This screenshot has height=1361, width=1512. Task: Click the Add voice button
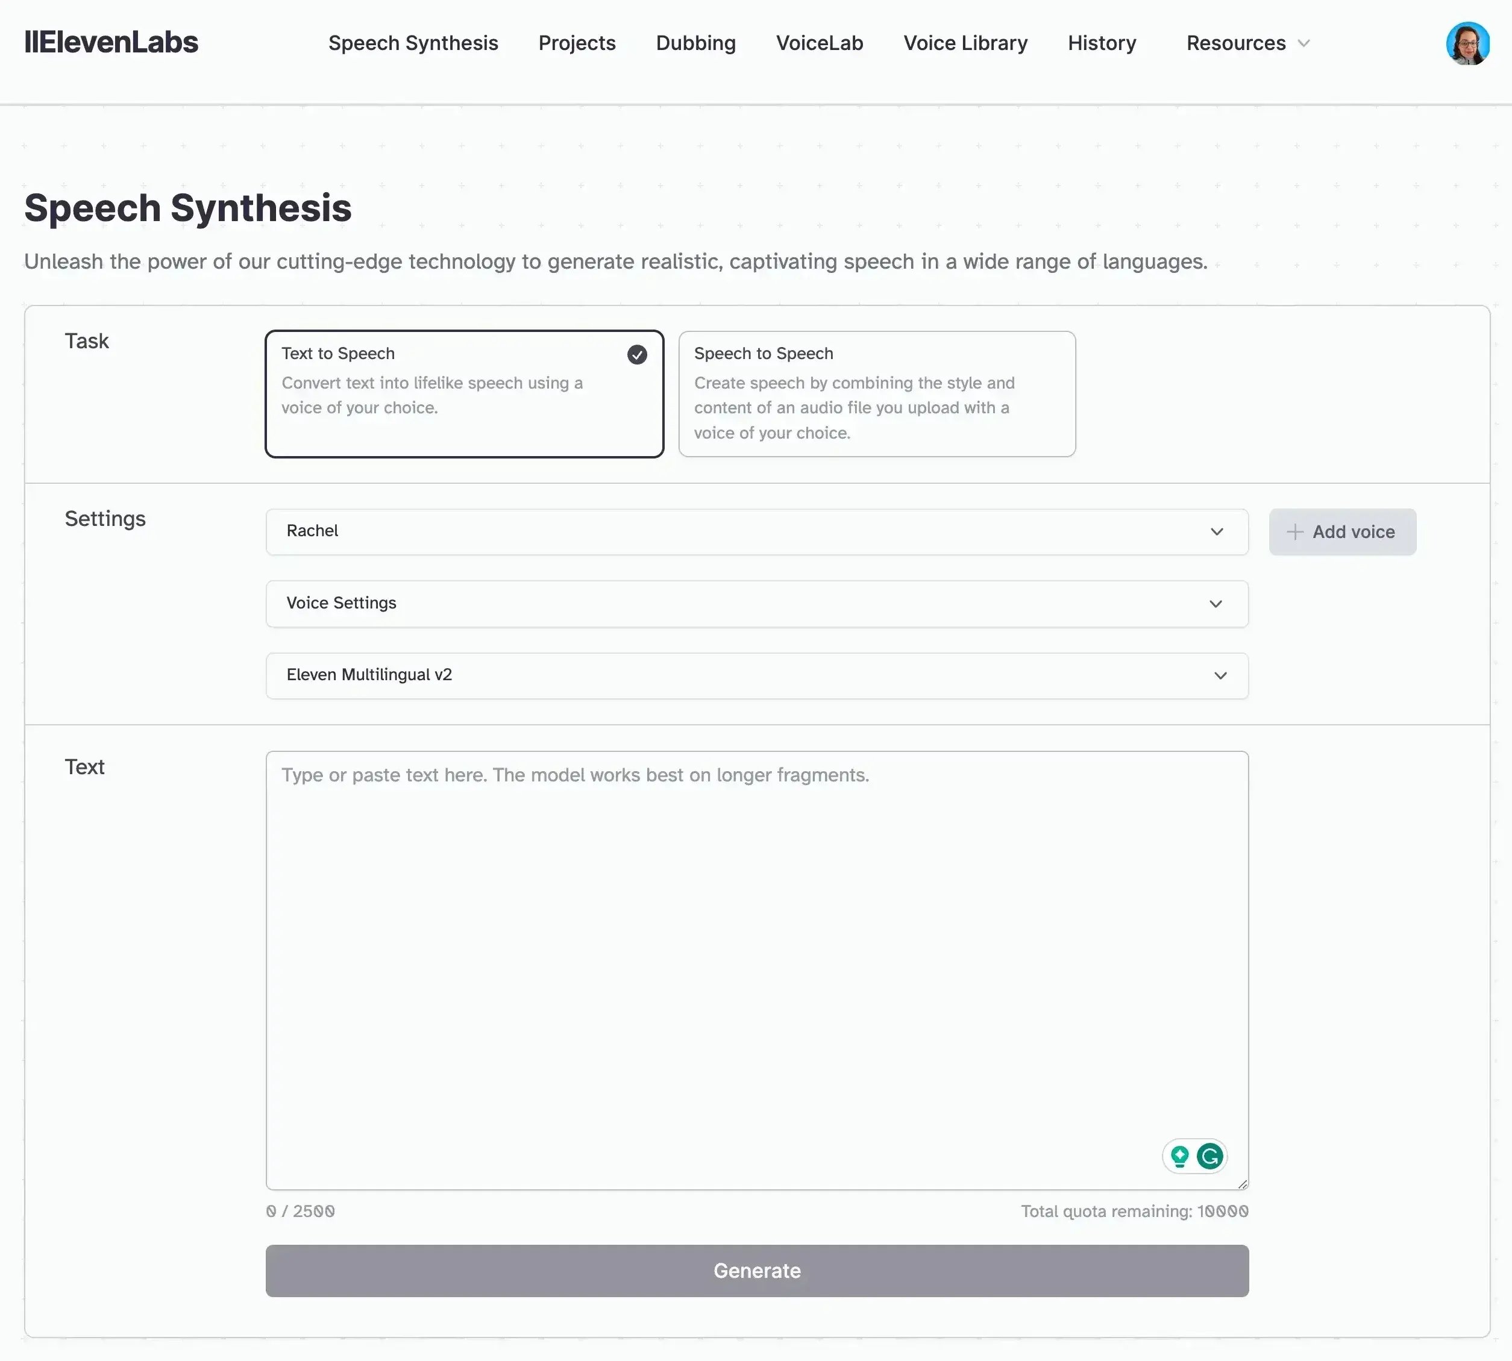(1342, 531)
